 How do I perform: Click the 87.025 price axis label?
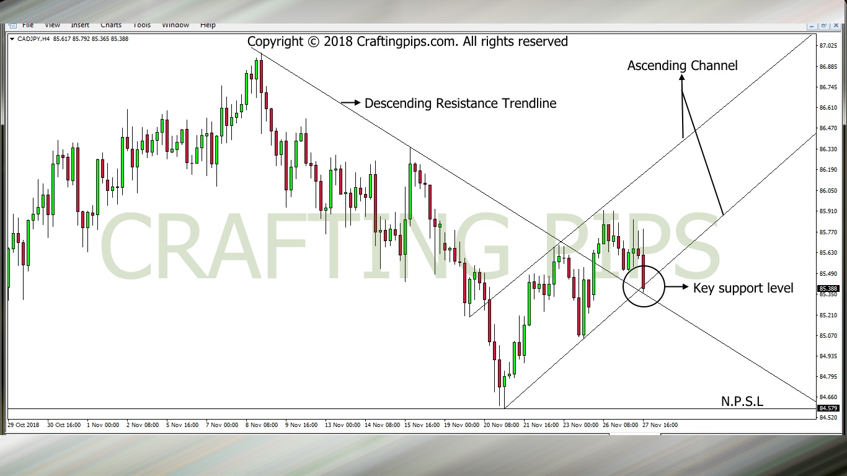[828, 46]
